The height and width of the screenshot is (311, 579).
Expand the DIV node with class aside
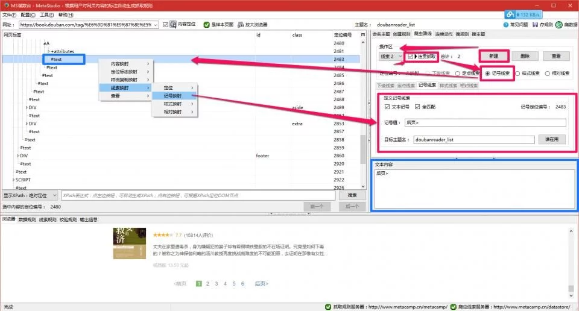tap(27, 107)
